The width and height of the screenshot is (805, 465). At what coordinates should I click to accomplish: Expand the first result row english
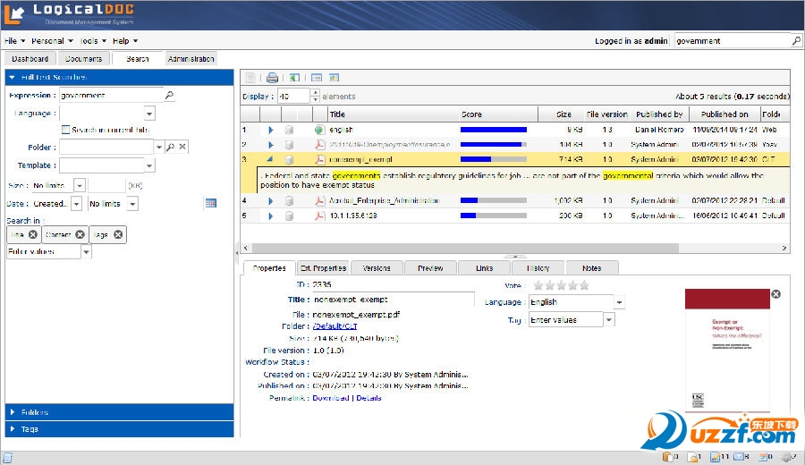[270, 130]
